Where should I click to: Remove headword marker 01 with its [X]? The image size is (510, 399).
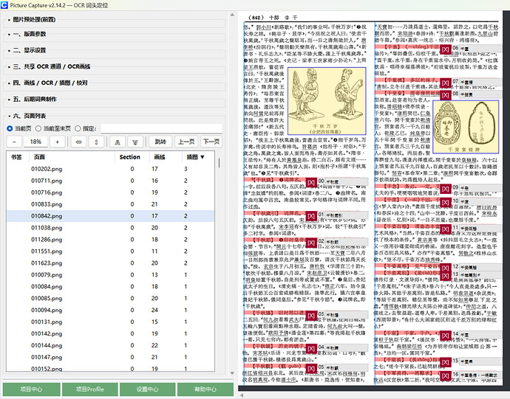(x=311, y=216)
